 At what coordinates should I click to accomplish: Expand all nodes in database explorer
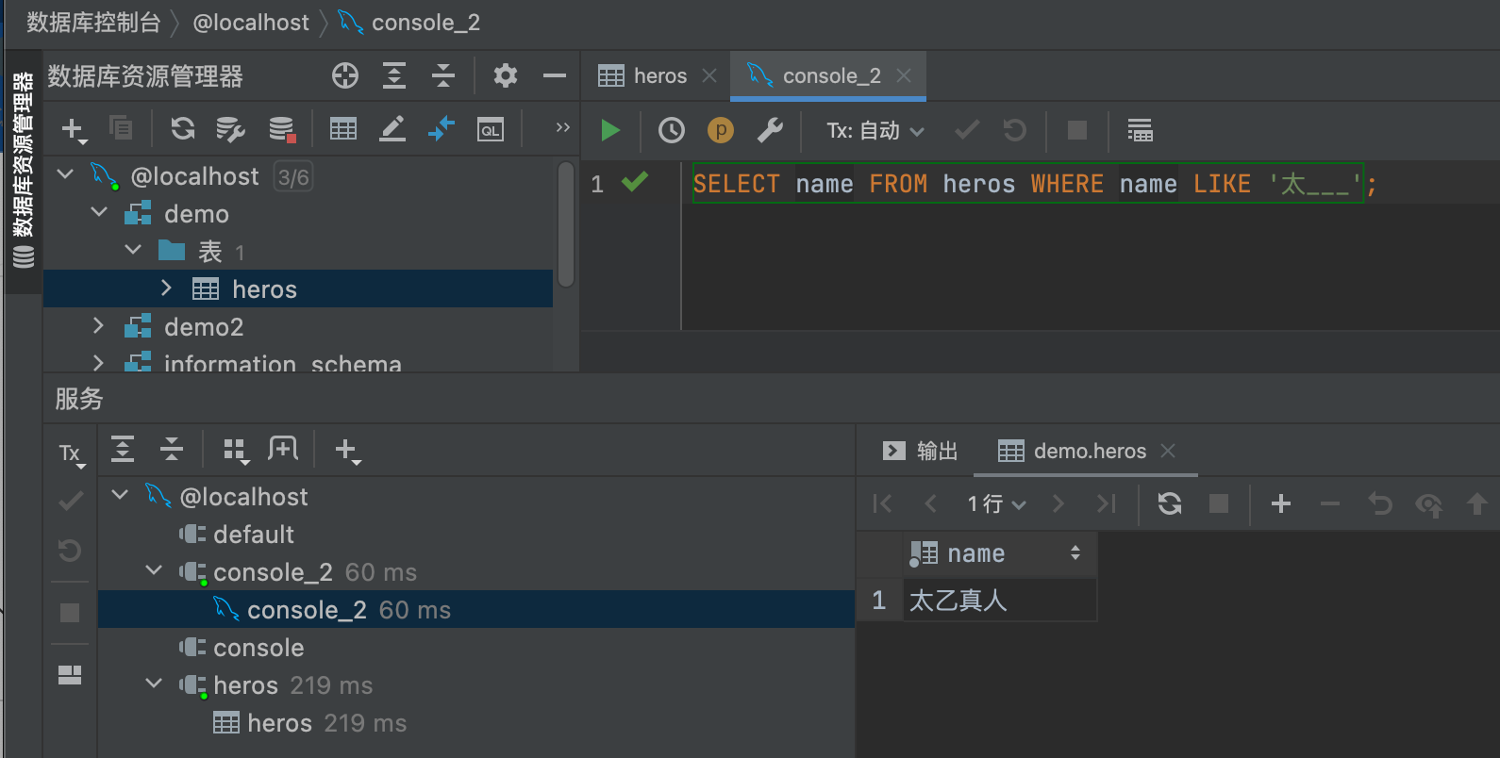(394, 75)
